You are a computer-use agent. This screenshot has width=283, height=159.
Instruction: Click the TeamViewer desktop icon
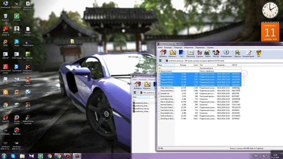tap(17, 68)
